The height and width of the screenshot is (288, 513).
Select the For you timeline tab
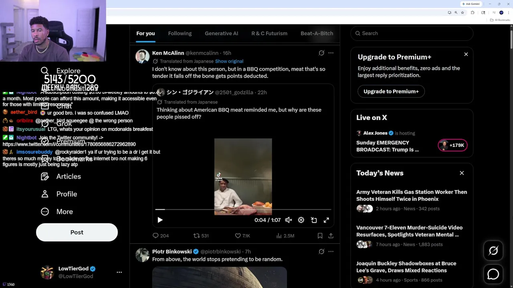(x=145, y=33)
